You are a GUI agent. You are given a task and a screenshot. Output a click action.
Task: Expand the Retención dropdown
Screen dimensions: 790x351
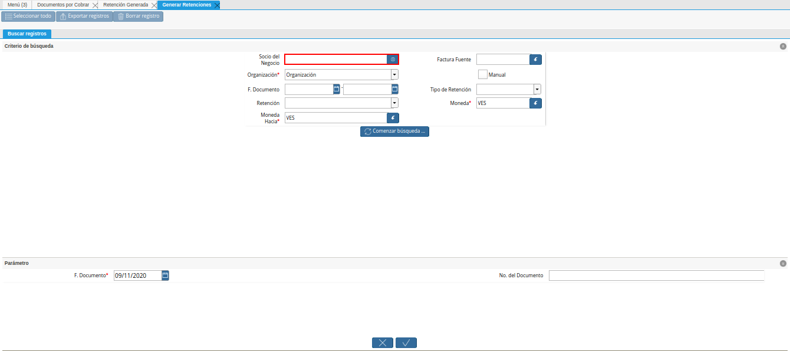tap(394, 103)
